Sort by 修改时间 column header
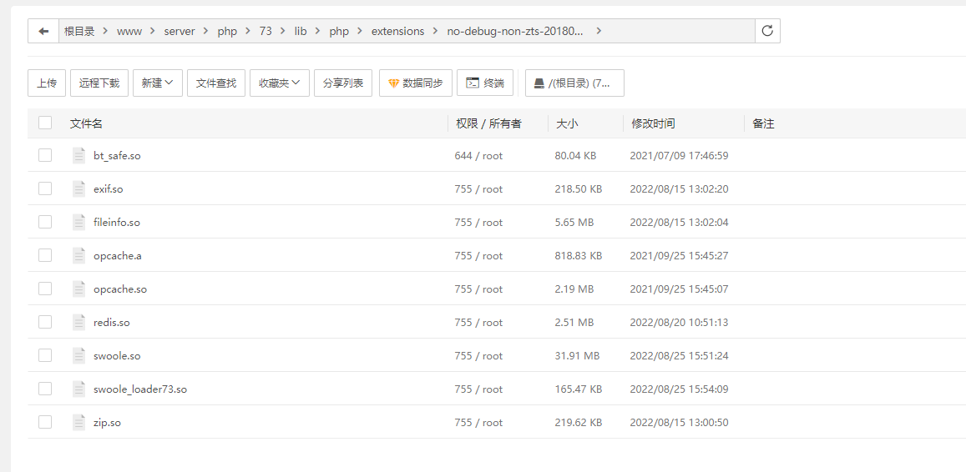This screenshot has height=472, width=966. (653, 123)
